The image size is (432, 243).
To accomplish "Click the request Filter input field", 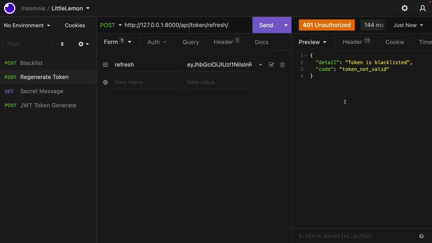I will (x=28, y=44).
